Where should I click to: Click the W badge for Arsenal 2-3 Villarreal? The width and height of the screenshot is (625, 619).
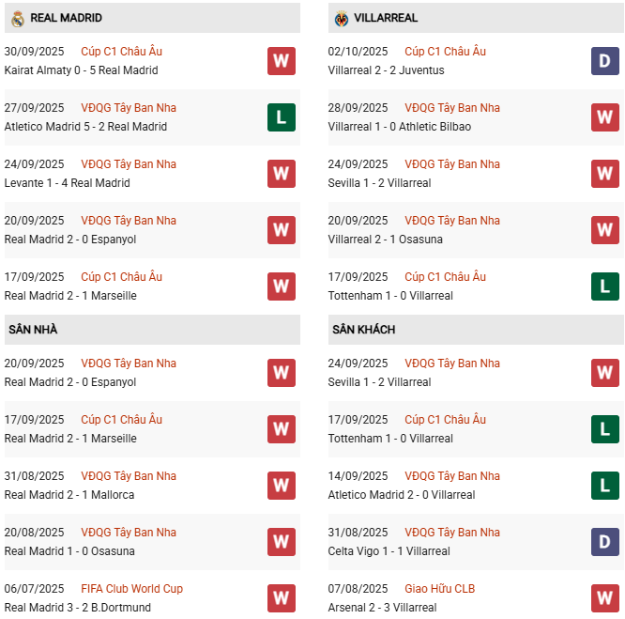coord(604,598)
